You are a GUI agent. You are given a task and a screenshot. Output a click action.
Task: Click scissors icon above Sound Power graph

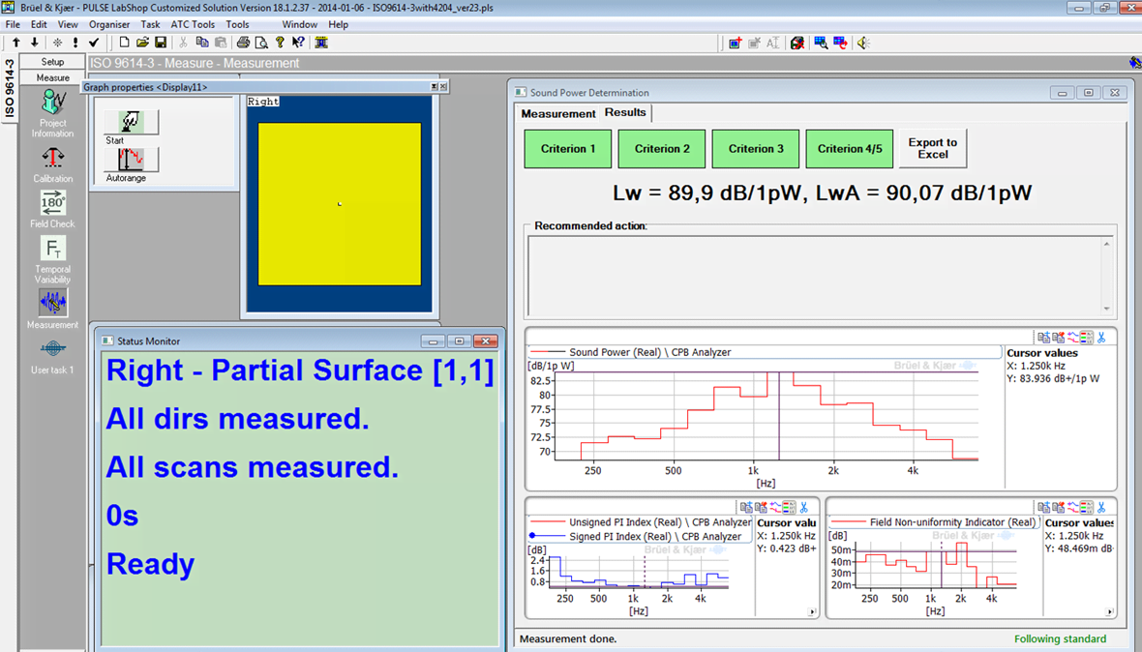(1101, 338)
